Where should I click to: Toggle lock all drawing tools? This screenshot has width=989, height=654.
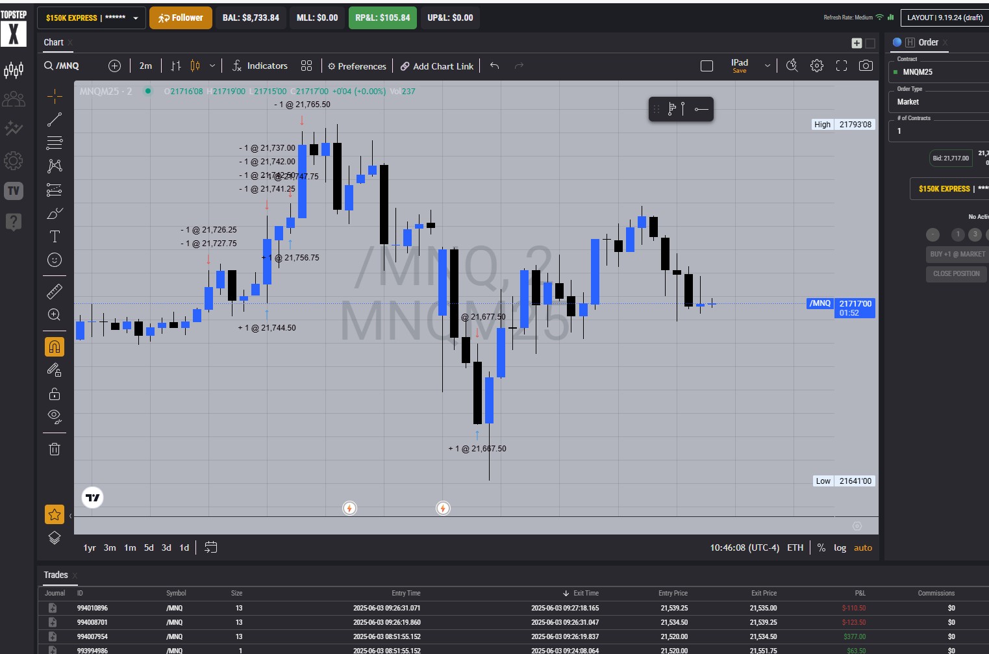[x=55, y=394]
